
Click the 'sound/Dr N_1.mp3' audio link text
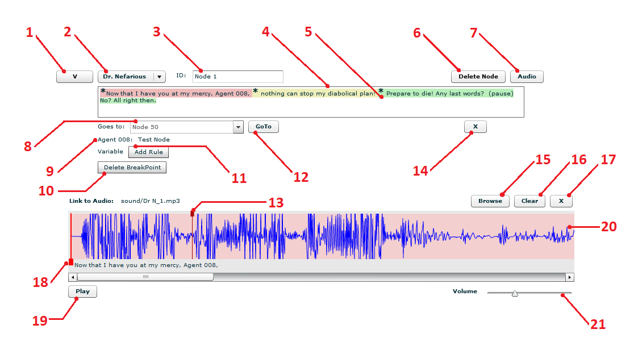151,201
